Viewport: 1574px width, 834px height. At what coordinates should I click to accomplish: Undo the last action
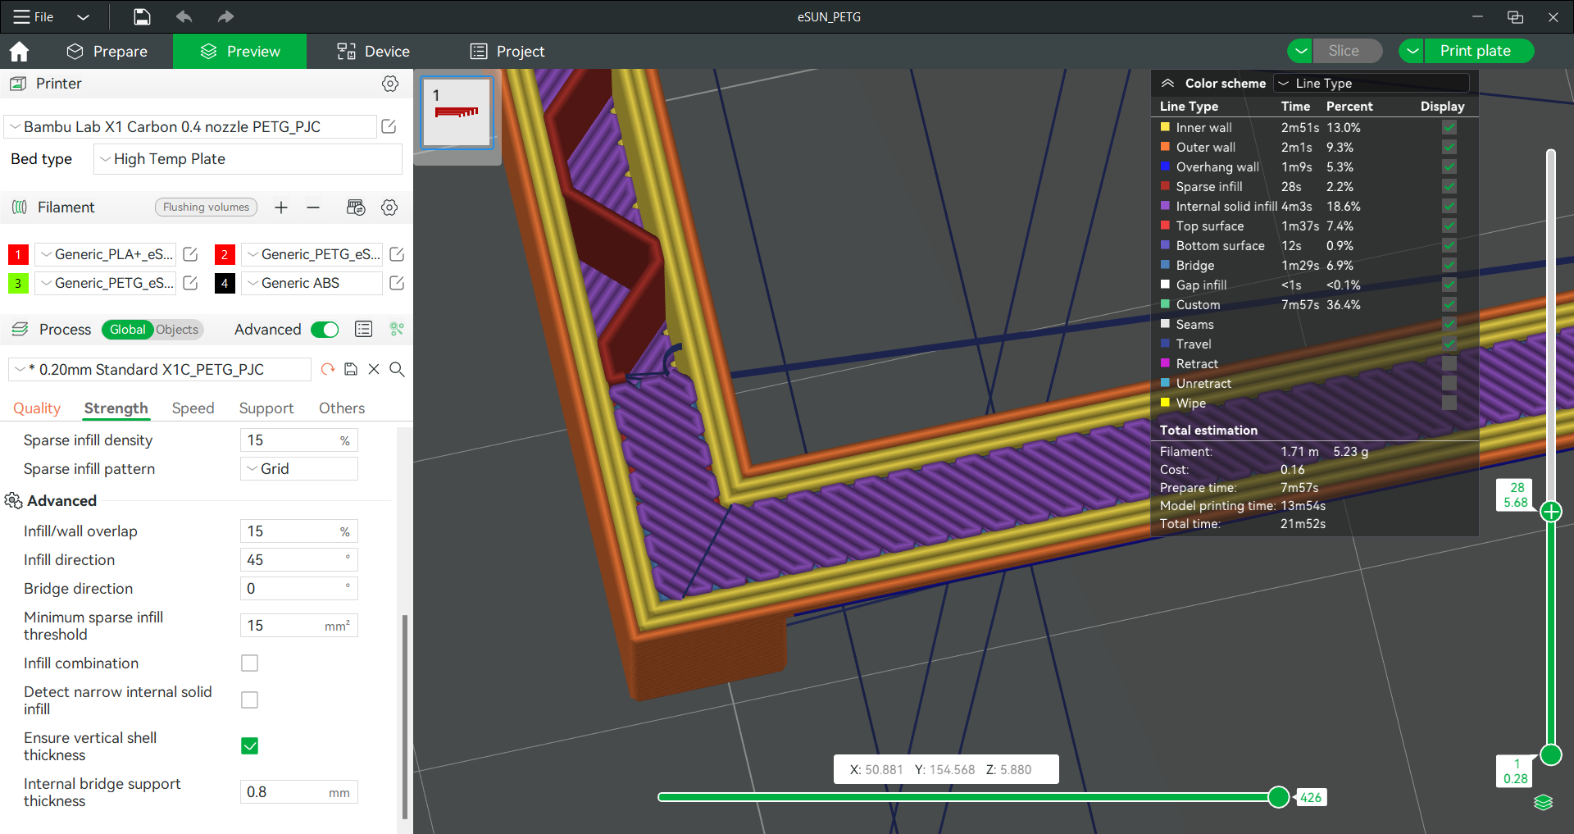(184, 16)
